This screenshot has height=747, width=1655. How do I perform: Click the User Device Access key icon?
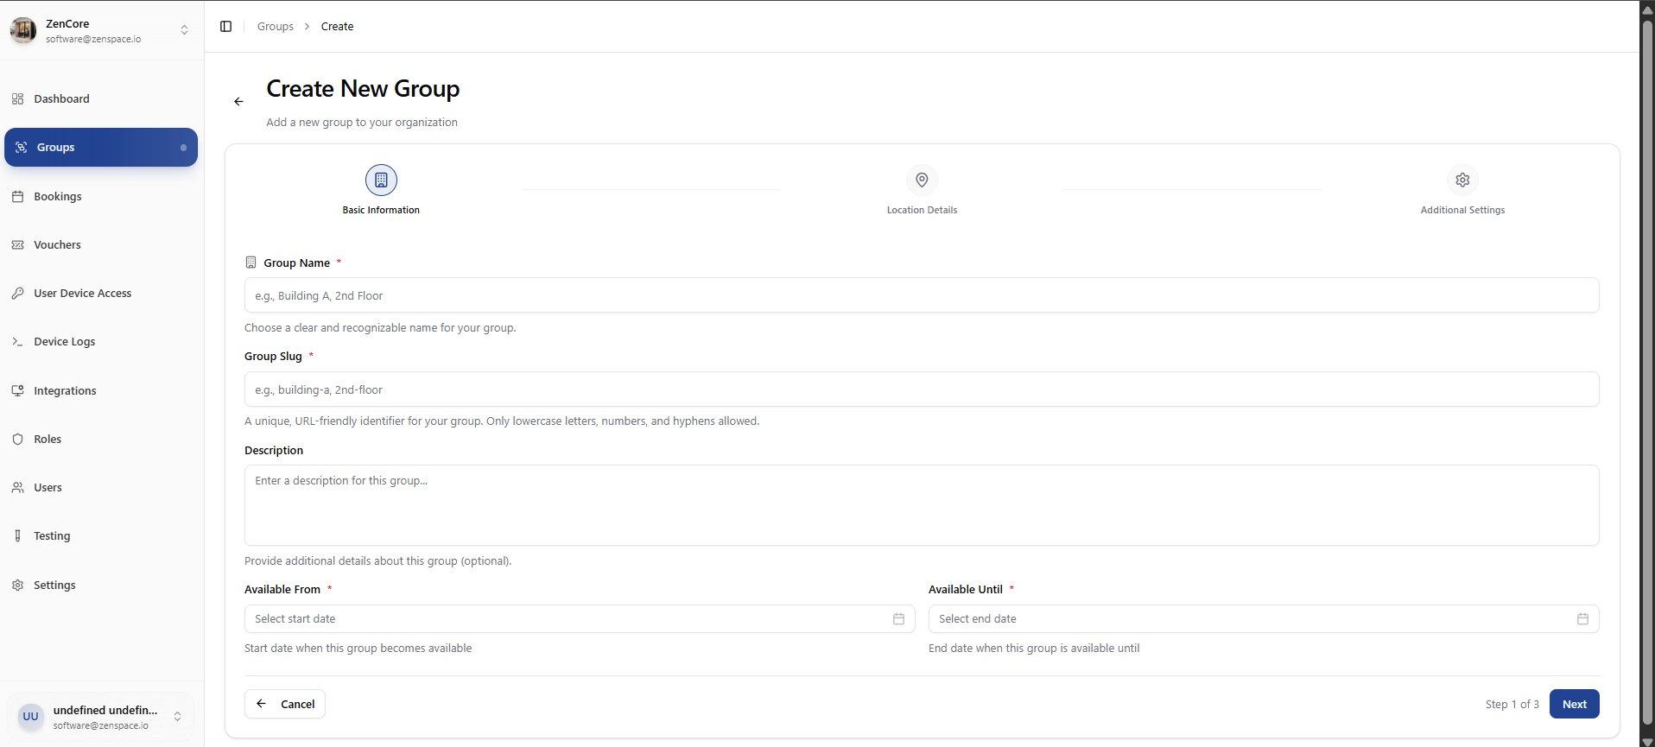coord(17,294)
